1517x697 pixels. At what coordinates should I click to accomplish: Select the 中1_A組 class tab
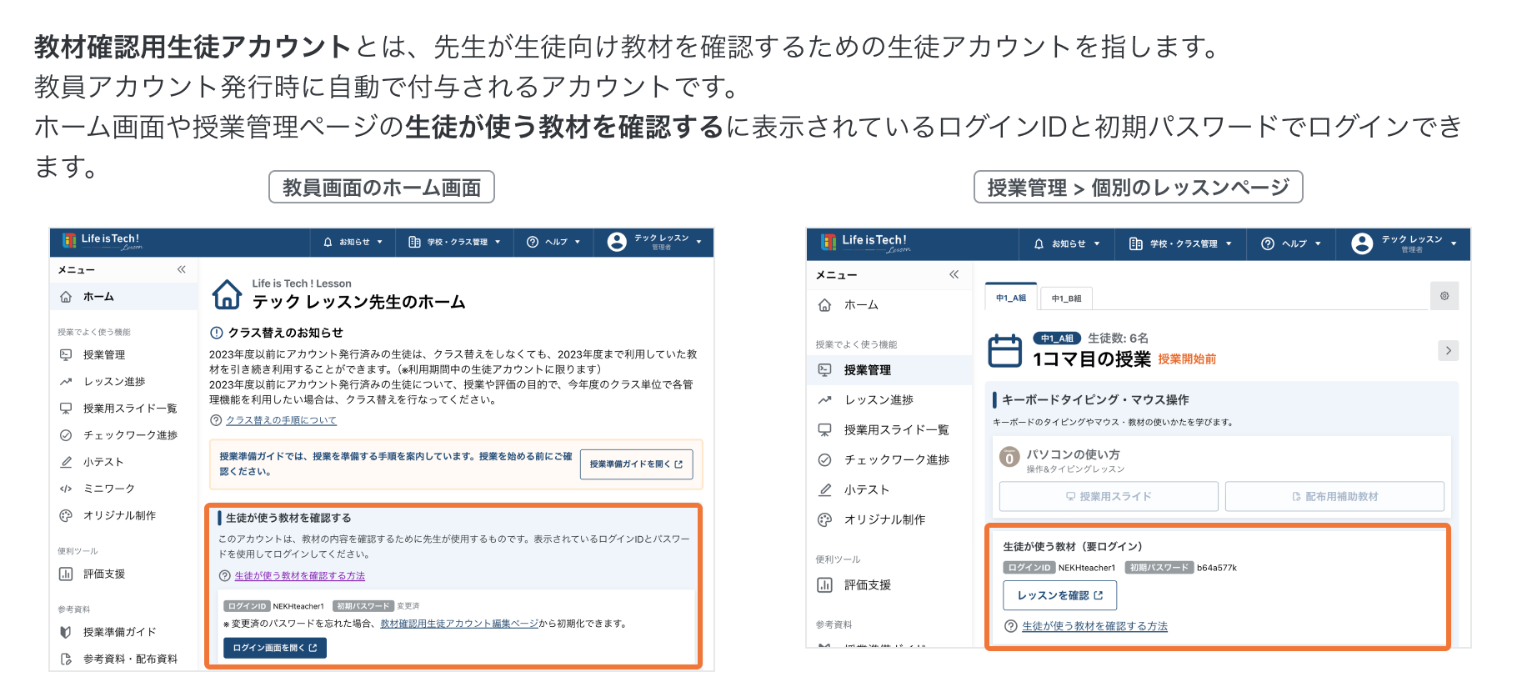[1011, 298]
